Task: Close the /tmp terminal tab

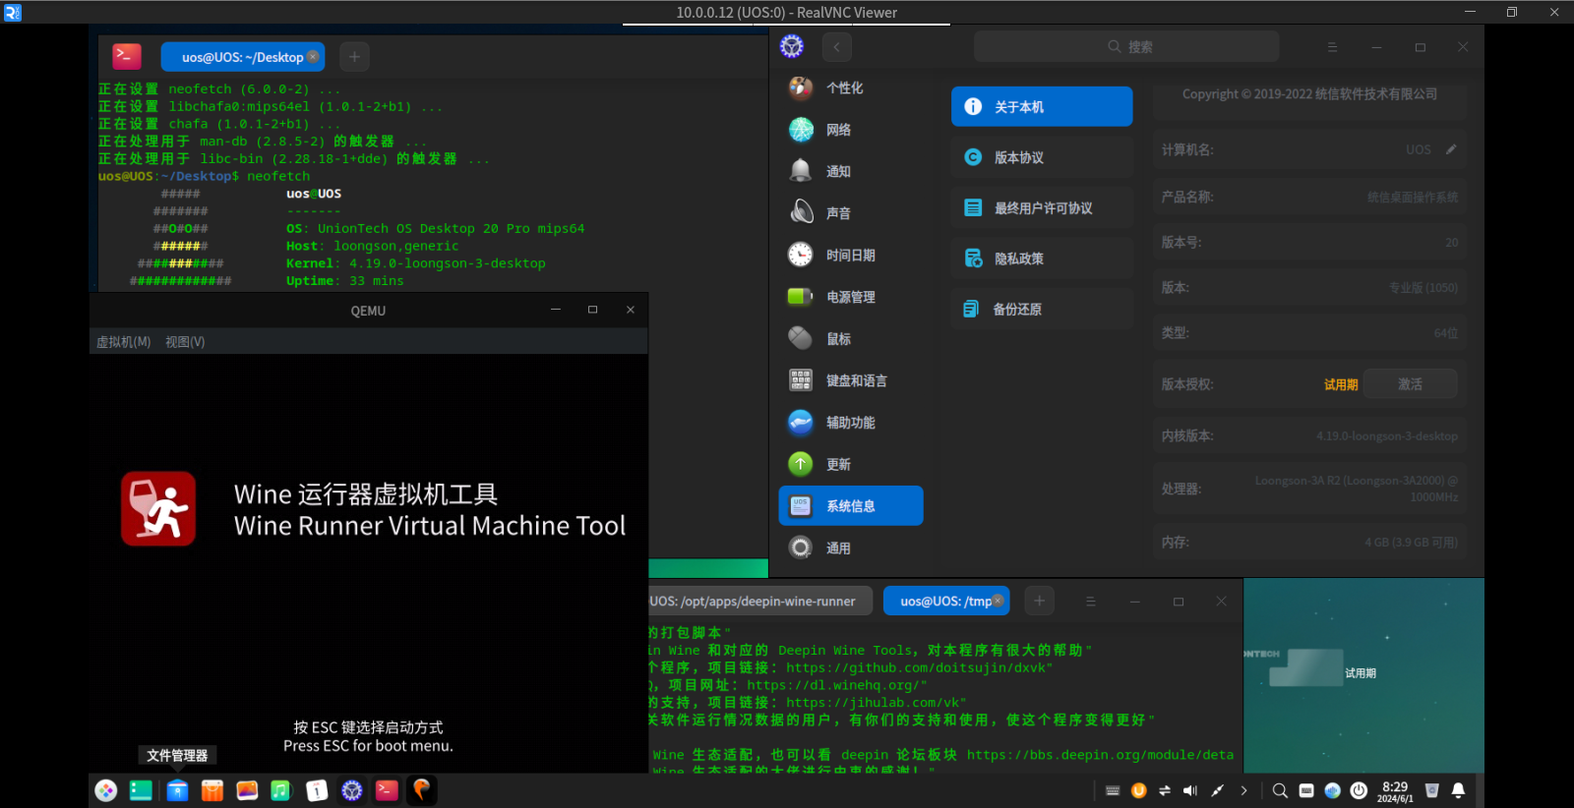Action: [x=998, y=601]
